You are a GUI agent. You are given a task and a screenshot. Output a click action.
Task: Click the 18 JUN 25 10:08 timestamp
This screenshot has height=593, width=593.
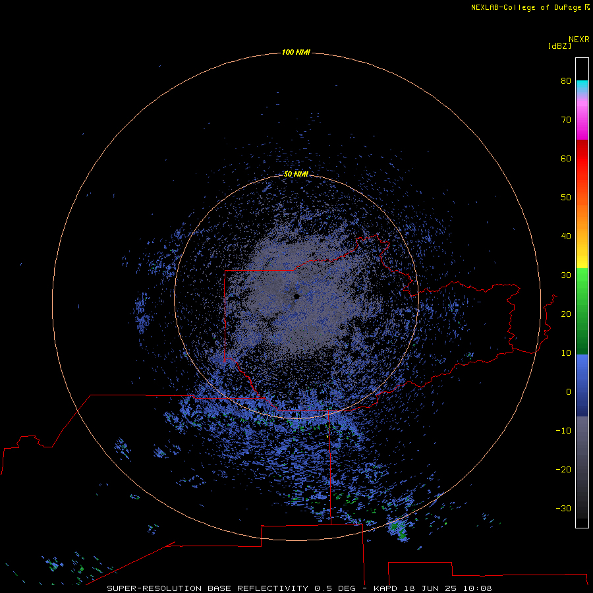pos(448,588)
